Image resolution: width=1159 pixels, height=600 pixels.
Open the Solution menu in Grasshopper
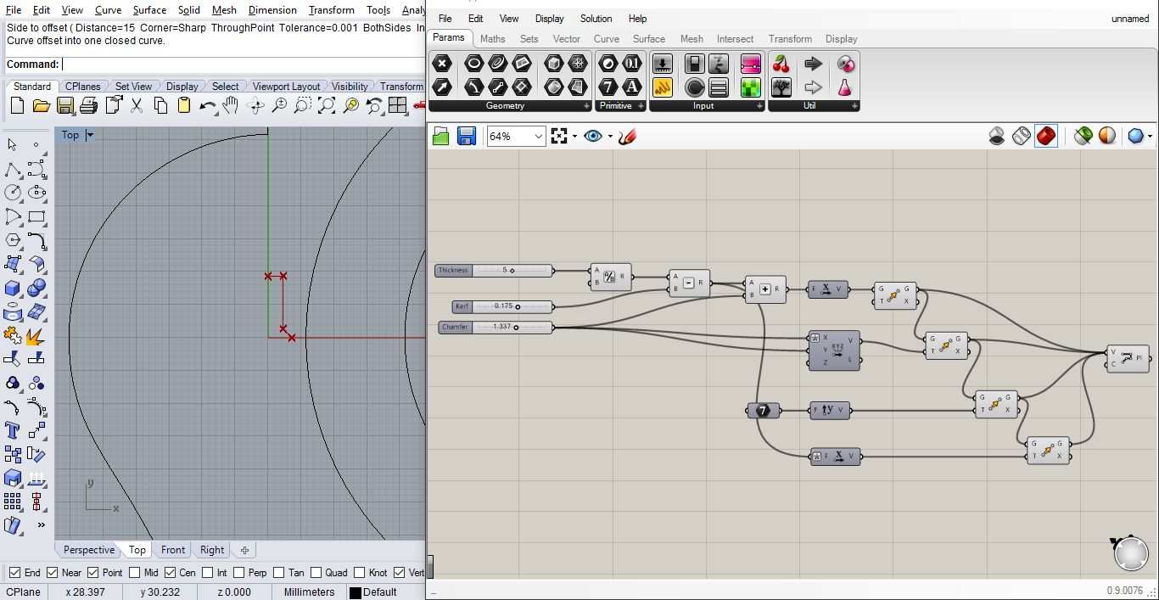click(x=596, y=18)
